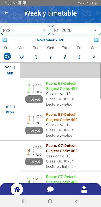This screenshot has width=101, height=207.
Task: Select Saturday 5 in calendar strip
Action: click(94, 56)
